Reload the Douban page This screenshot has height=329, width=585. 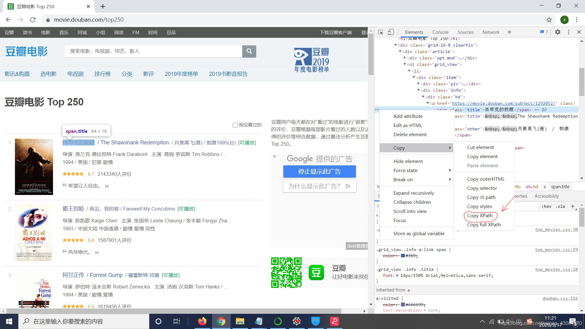click(33, 20)
